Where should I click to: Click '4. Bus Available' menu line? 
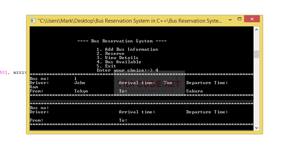pos(119,62)
